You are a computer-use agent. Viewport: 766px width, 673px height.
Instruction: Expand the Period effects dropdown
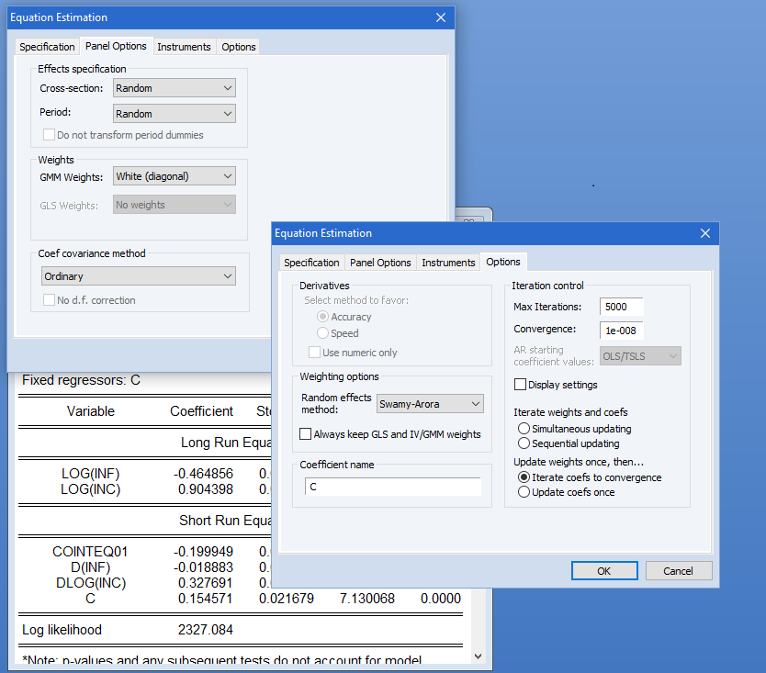coord(175,114)
